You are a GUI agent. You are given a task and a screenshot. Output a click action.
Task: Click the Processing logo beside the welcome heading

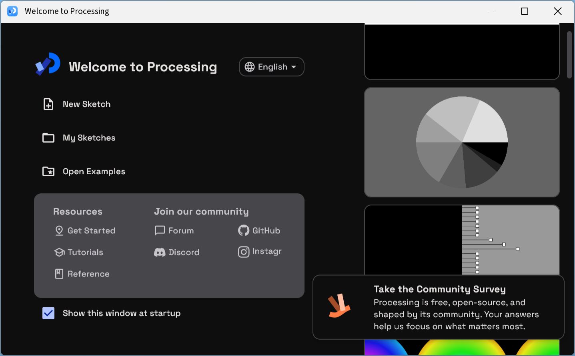[48, 64]
